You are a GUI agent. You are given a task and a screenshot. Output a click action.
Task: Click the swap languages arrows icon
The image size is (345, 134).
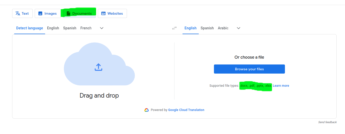pyautogui.click(x=174, y=28)
